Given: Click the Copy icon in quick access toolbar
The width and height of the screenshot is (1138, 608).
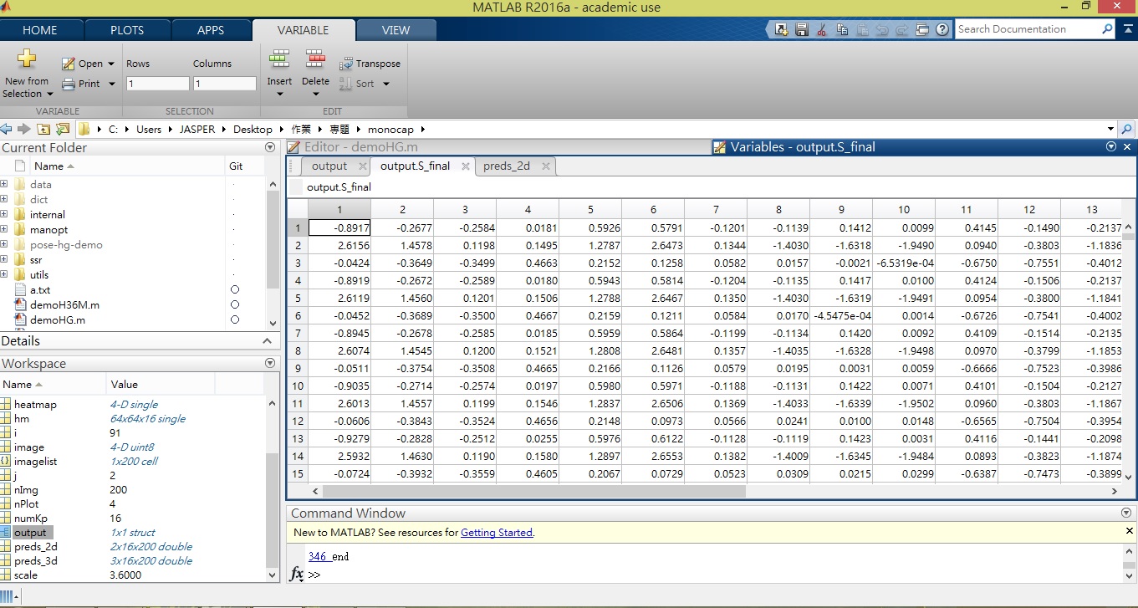Looking at the screenshot, I should coord(841,29).
